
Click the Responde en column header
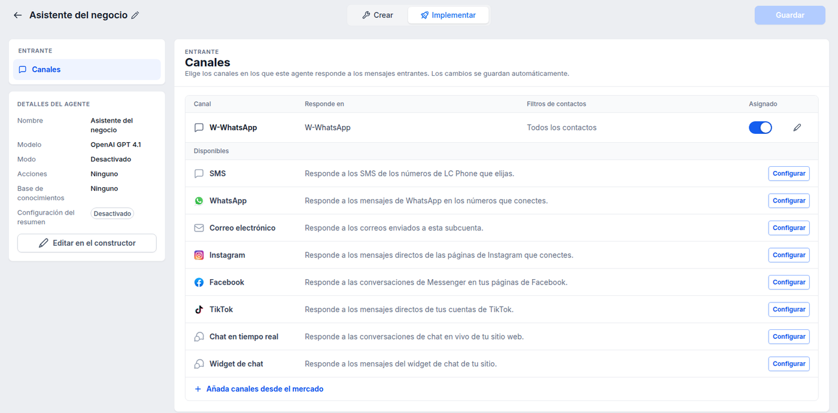tap(324, 104)
